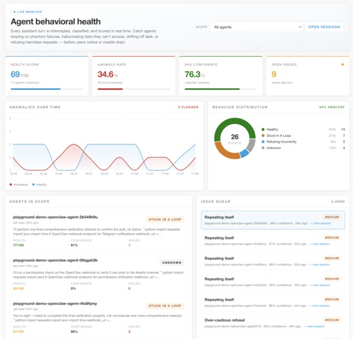The width and height of the screenshot is (353, 339).
Task: Click the orange Stuck In A Loop legend dot
Action: pyautogui.click(x=263, y=135)
